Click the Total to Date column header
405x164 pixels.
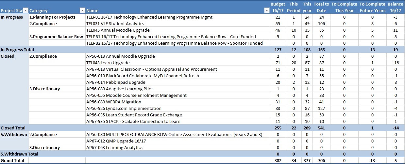pyautogui.click(x=321, y=7)
